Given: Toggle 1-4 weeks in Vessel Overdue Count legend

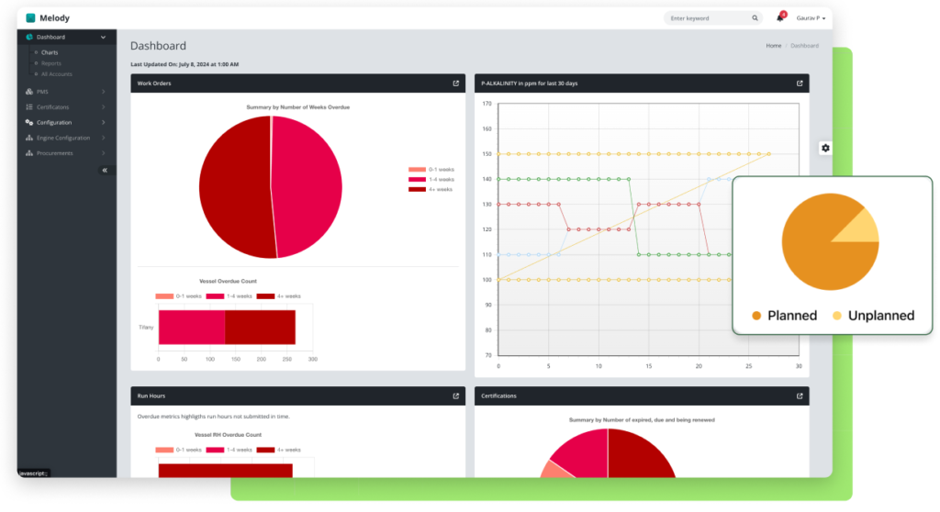Looking at the screenshot, I should coord(229,296).
